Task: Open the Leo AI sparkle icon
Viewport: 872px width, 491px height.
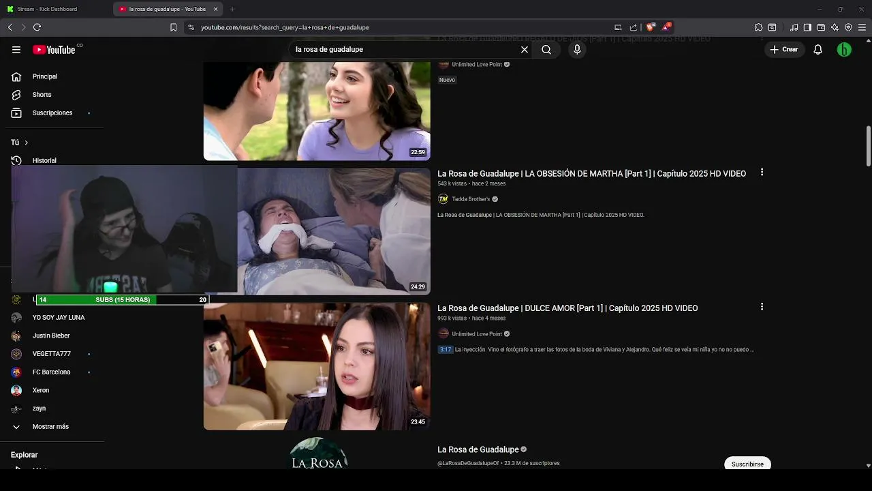Action: click(x=835, y=27)
